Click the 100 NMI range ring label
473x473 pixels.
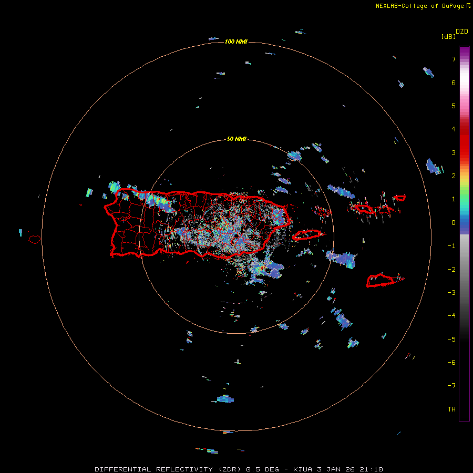(236, 42)
